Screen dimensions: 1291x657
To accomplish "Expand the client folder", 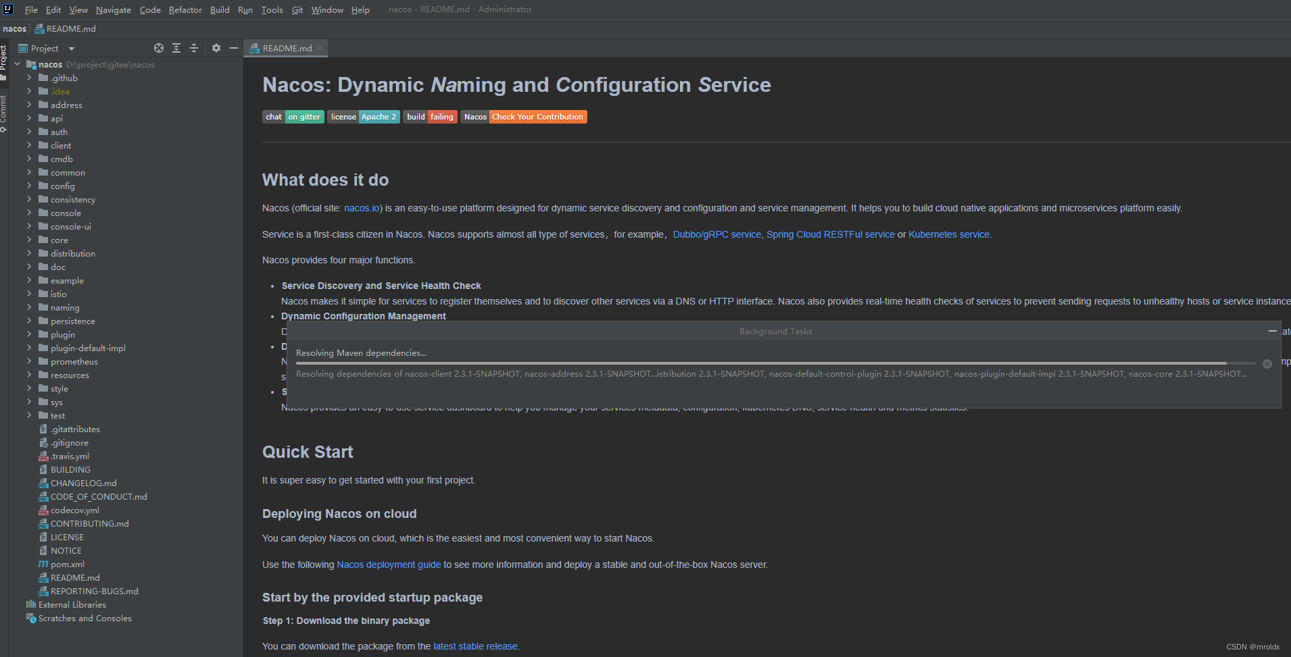I will [x=29, y=145].
